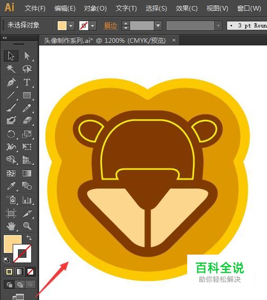Select the Warp tool
The image size is (267, 300).
(x=11, y=147)
